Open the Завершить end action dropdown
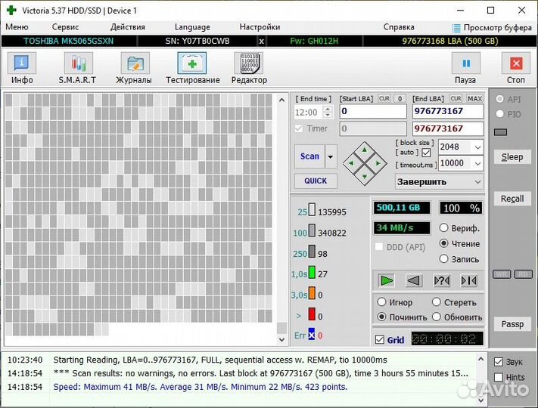 477,182
